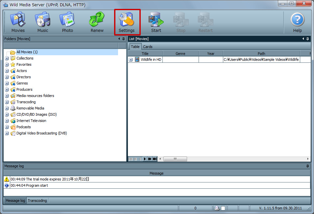Screen dimensions: 314x214
Task: Open the Music section
Action: pyautogui.click(x=43, y=22)
